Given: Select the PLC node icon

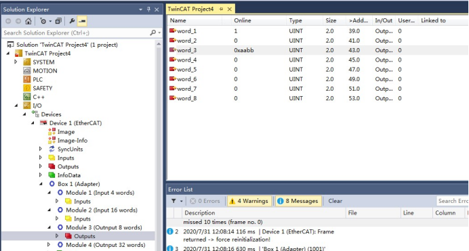Looking at the screenshot, I should 27,79.
